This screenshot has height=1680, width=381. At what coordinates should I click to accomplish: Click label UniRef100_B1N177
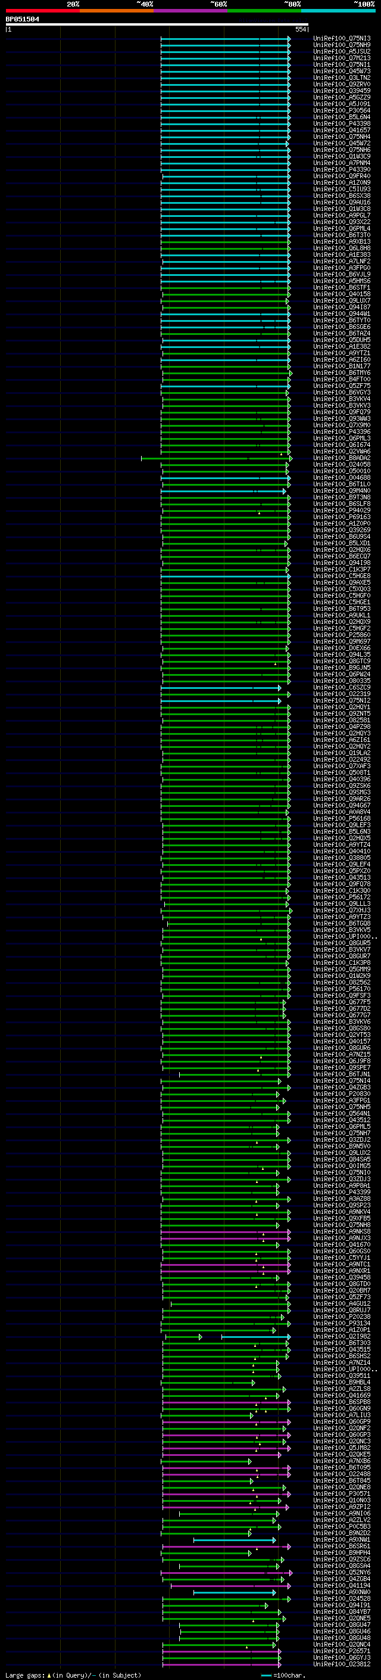341,366
